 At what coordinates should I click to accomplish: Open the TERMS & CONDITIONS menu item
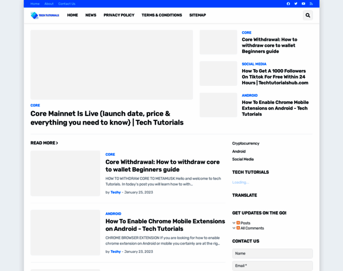[x=162, y=15]
